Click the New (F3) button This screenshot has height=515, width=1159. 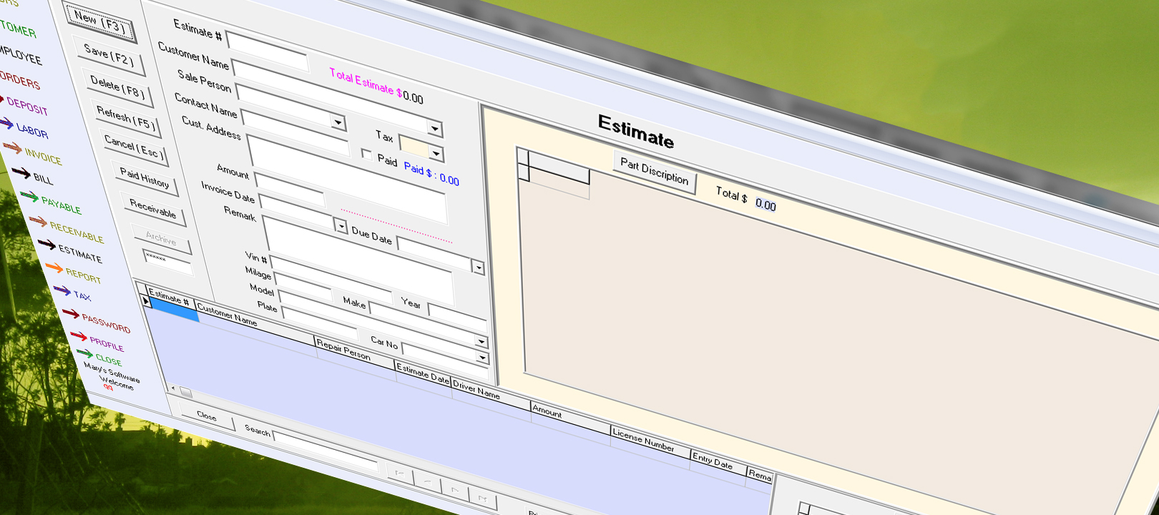tap(100, 23)
